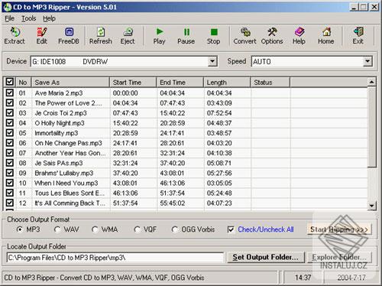Viewport: 382px width, 286px height.
Task: Click the length value 07:52:54
Action: point(219,113)
